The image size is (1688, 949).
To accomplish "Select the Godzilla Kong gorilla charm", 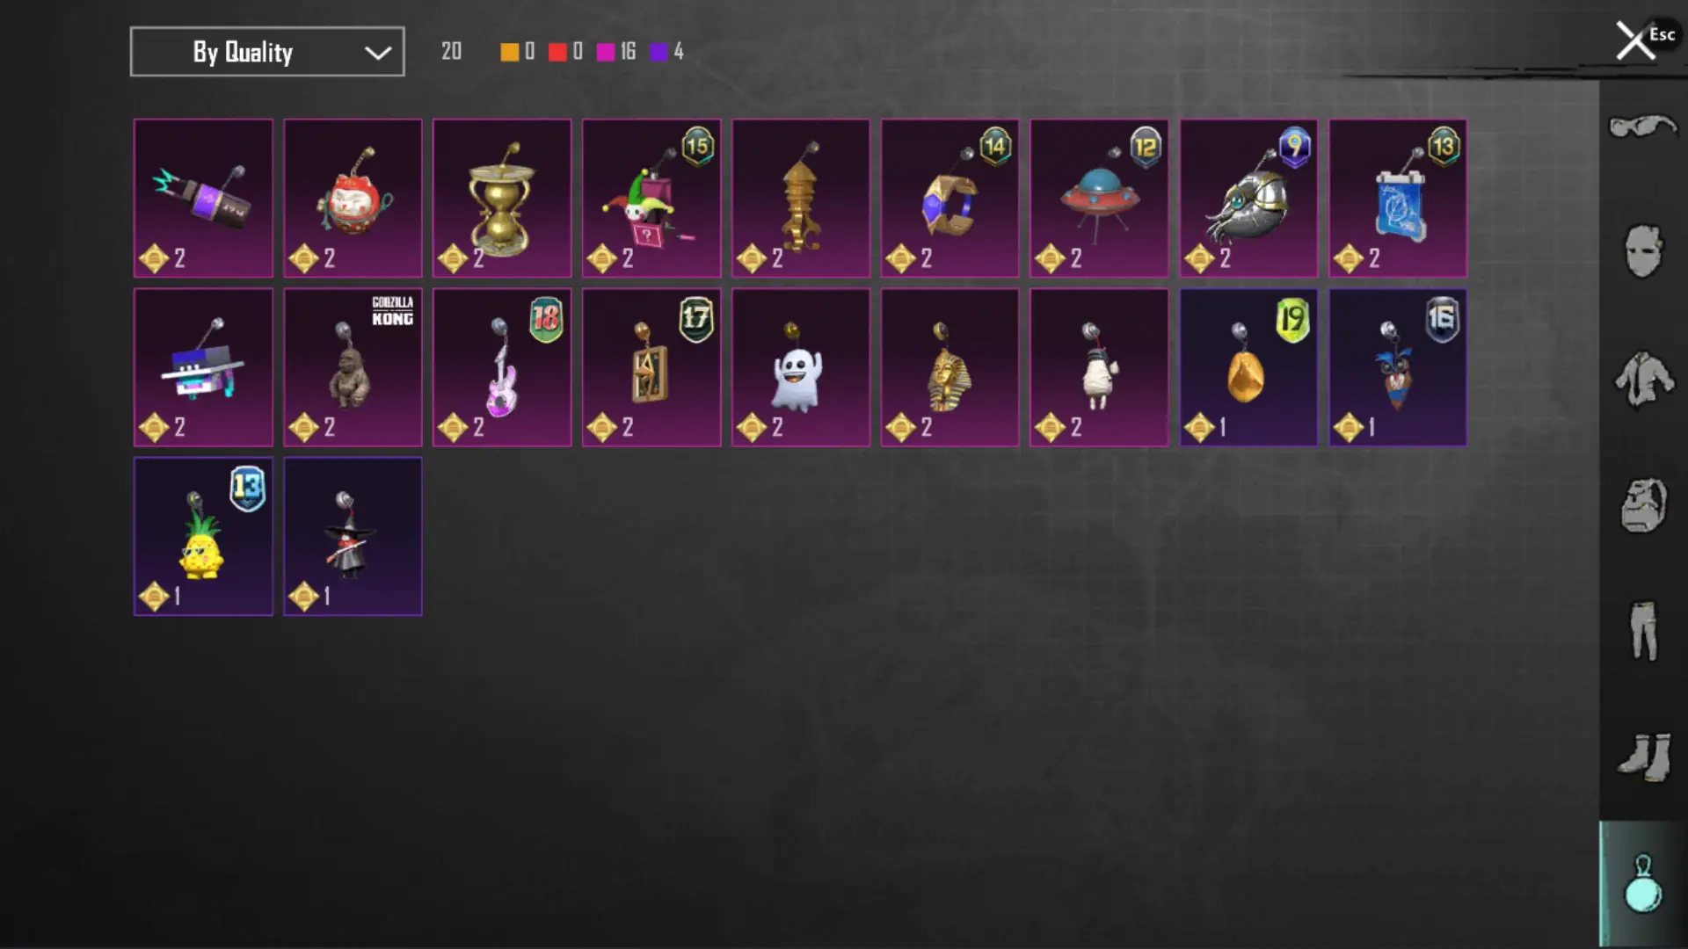I will click(x=353, y=367).
